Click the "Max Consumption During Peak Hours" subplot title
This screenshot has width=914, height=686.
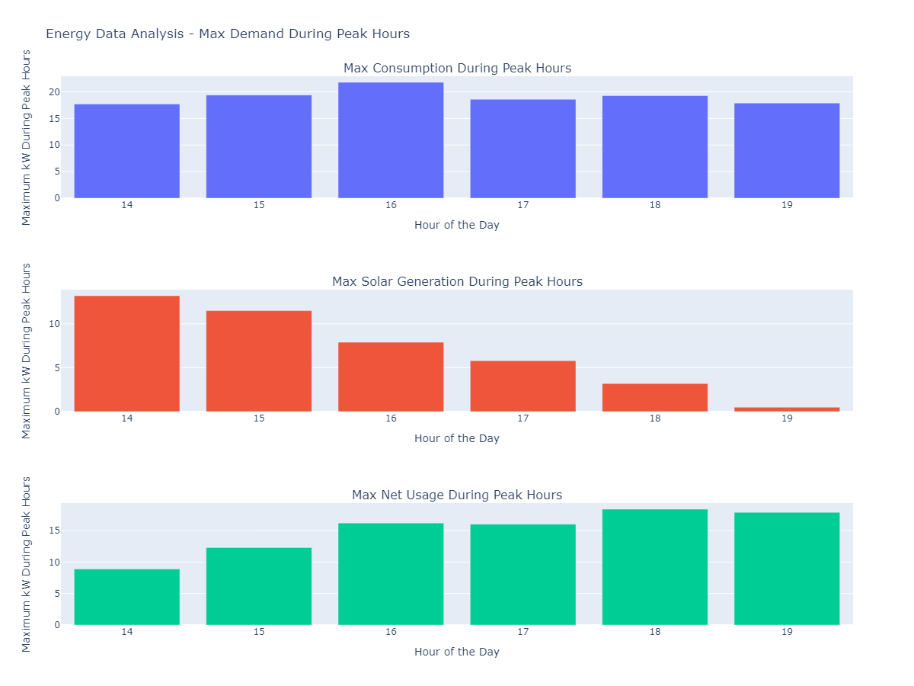click(x=457, y=69)
